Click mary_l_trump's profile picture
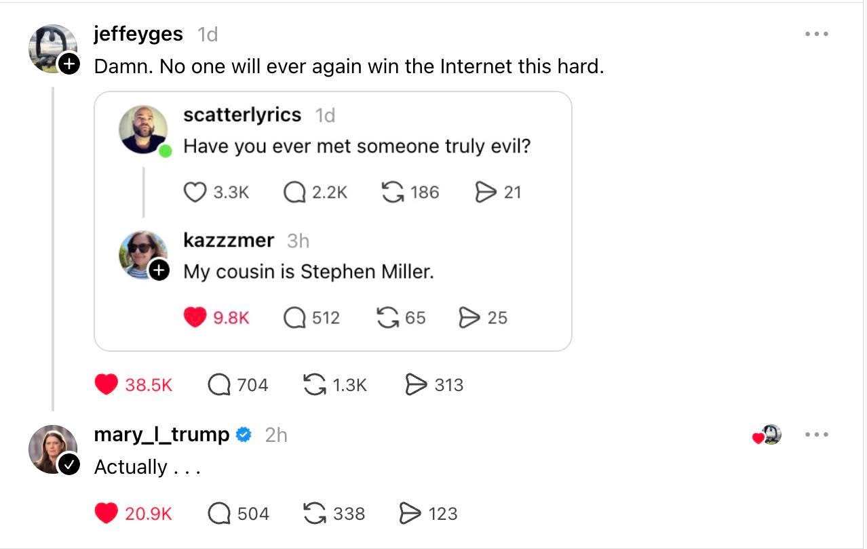This screenshot has height=549, width=867. pos(53,449)
